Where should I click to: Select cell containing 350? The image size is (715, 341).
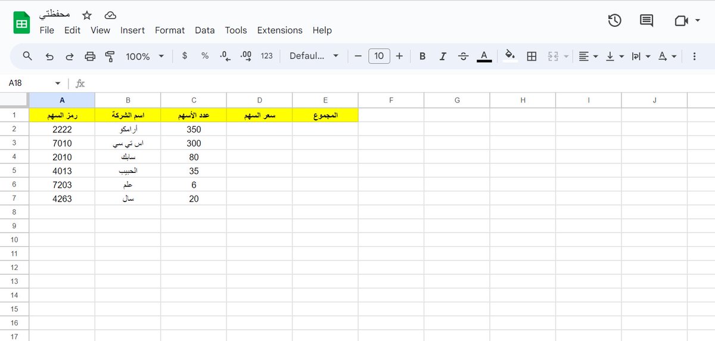point(194,129)
